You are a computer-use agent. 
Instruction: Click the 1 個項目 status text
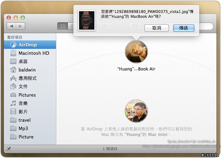coord(110,149)
